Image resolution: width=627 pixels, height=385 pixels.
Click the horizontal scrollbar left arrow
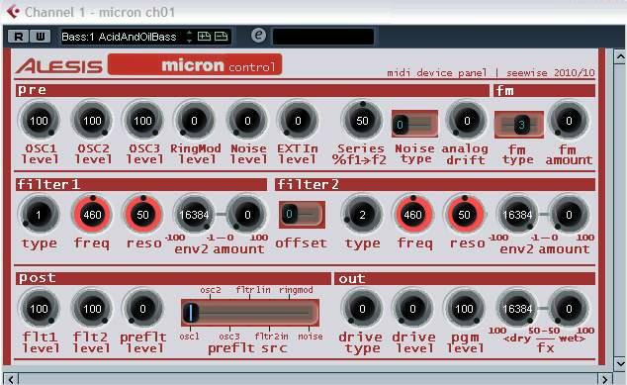click(11, 379)
